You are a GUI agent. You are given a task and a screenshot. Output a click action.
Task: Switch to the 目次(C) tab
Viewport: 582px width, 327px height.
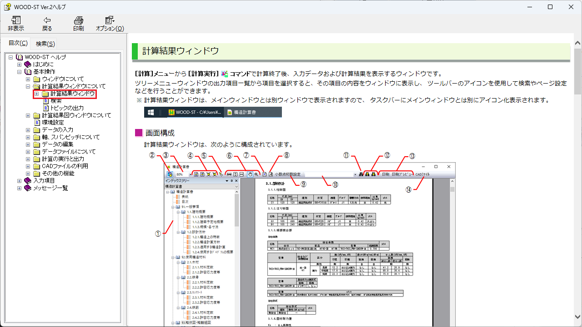coord(18,43)
